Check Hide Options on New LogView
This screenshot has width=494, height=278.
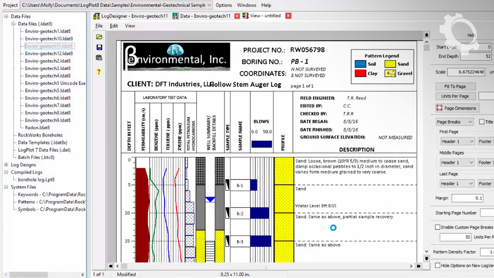[x=438, y=266]
